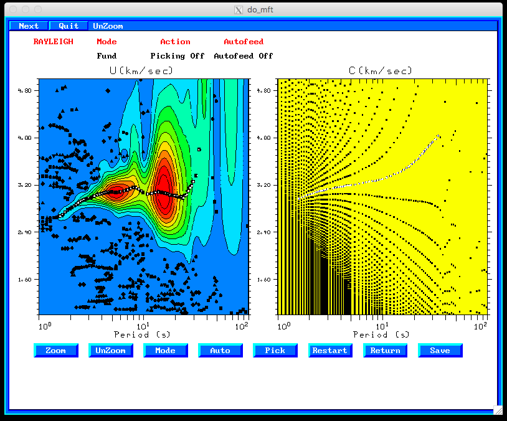Close the do_mft window
This screenshot has height=421, width=507.
[13, 9]
